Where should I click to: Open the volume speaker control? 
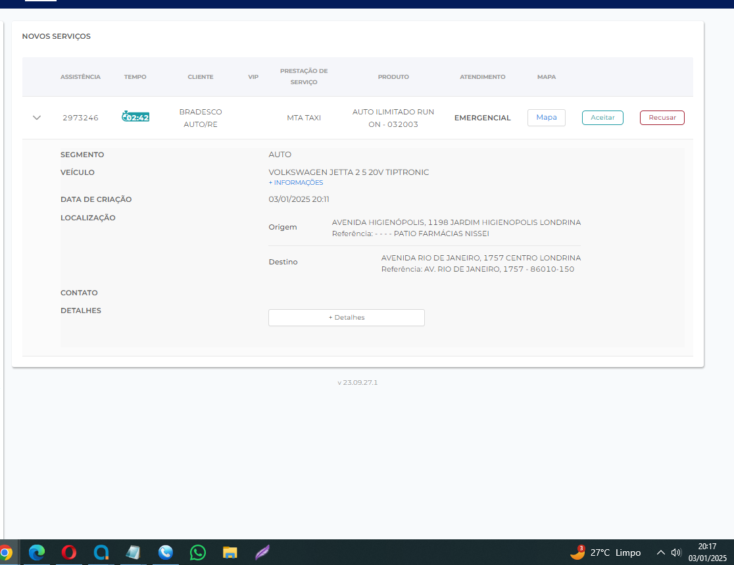[x=676, y=553]
